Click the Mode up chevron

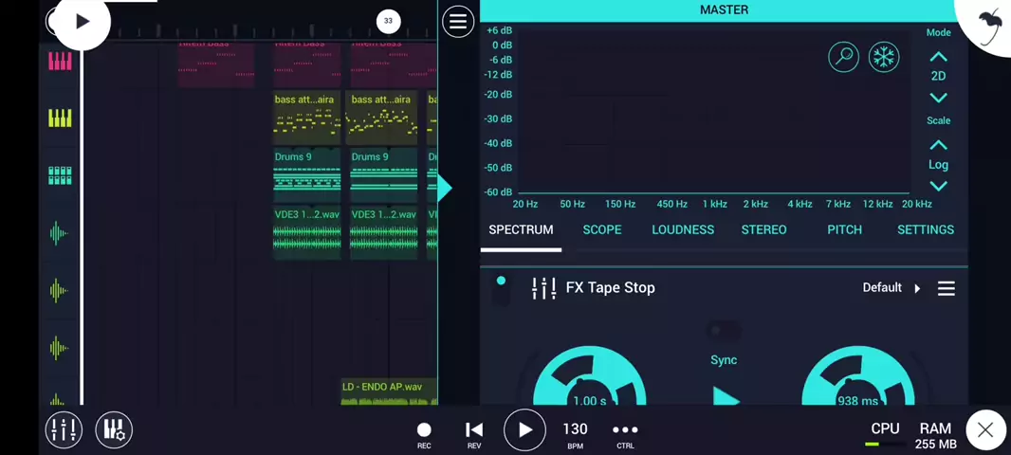point(938,57)
